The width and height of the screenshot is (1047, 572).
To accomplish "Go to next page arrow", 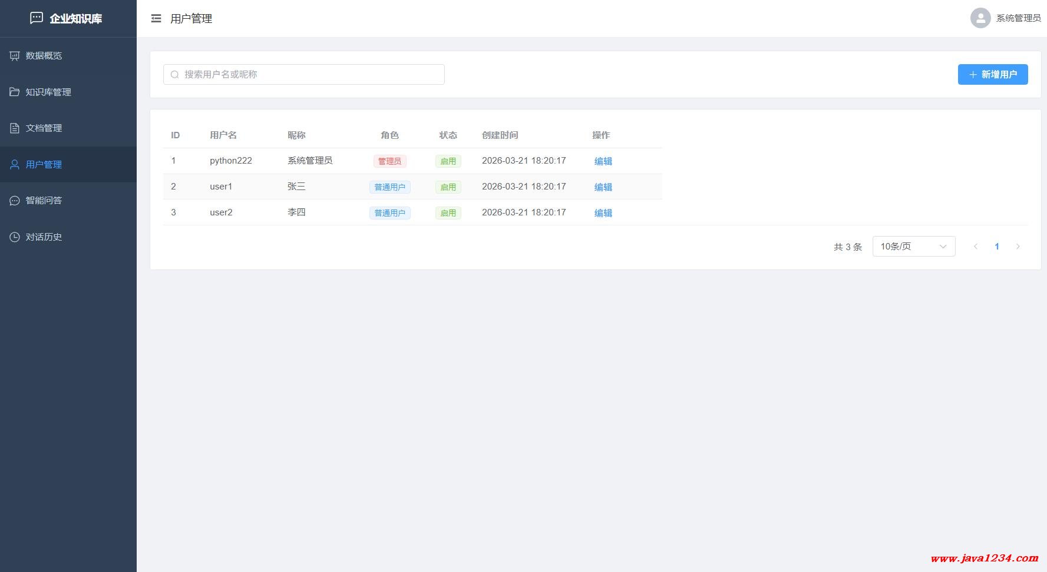I will (x=1018, y=247).
